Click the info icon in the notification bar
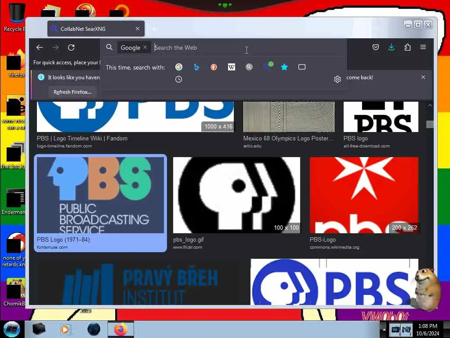Image resolution: width=450 pixels, height=338 pixels. pos(41,77)
